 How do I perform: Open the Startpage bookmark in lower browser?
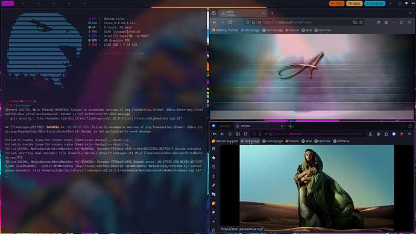tap(250, 141)
